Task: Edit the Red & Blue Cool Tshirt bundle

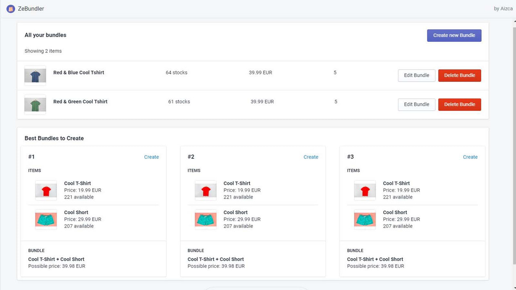Action: [x=416, y=75]
